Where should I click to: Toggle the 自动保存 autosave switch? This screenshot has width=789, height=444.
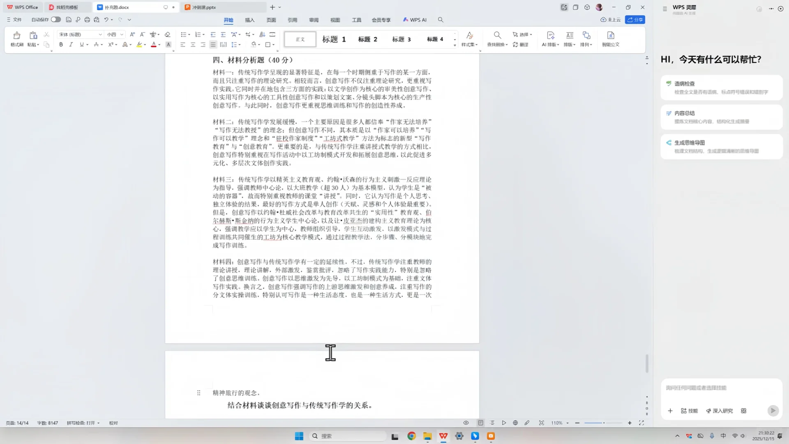point(56,19)
